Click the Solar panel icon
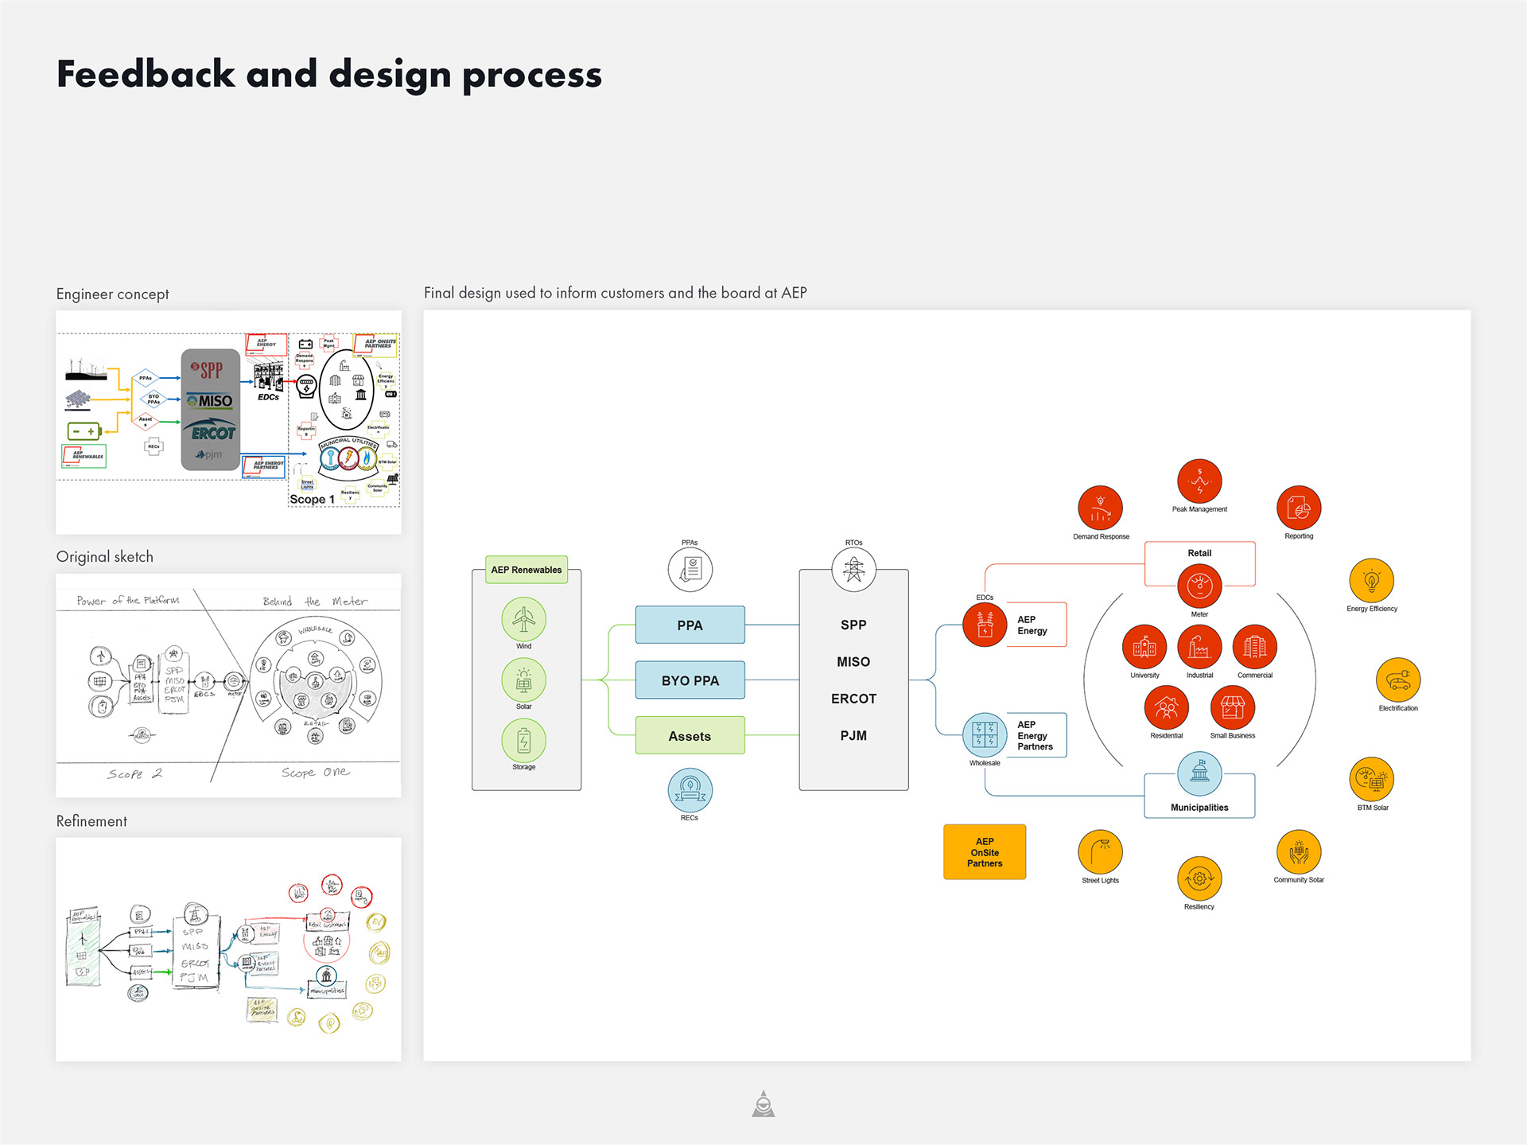The height and width of the screenshot is (1145, 1527). tap(523, 680)
